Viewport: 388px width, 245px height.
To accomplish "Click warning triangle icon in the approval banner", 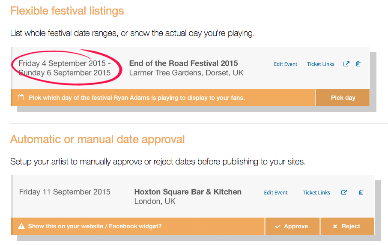I will [x=21, y=226].
